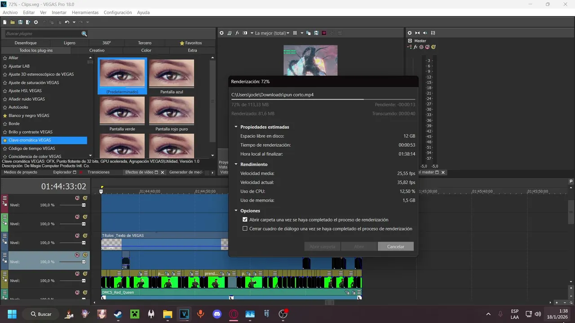575x323 pixels.
Task: Mute track 3 with the mute button
Action: click(x=77, y=197)
